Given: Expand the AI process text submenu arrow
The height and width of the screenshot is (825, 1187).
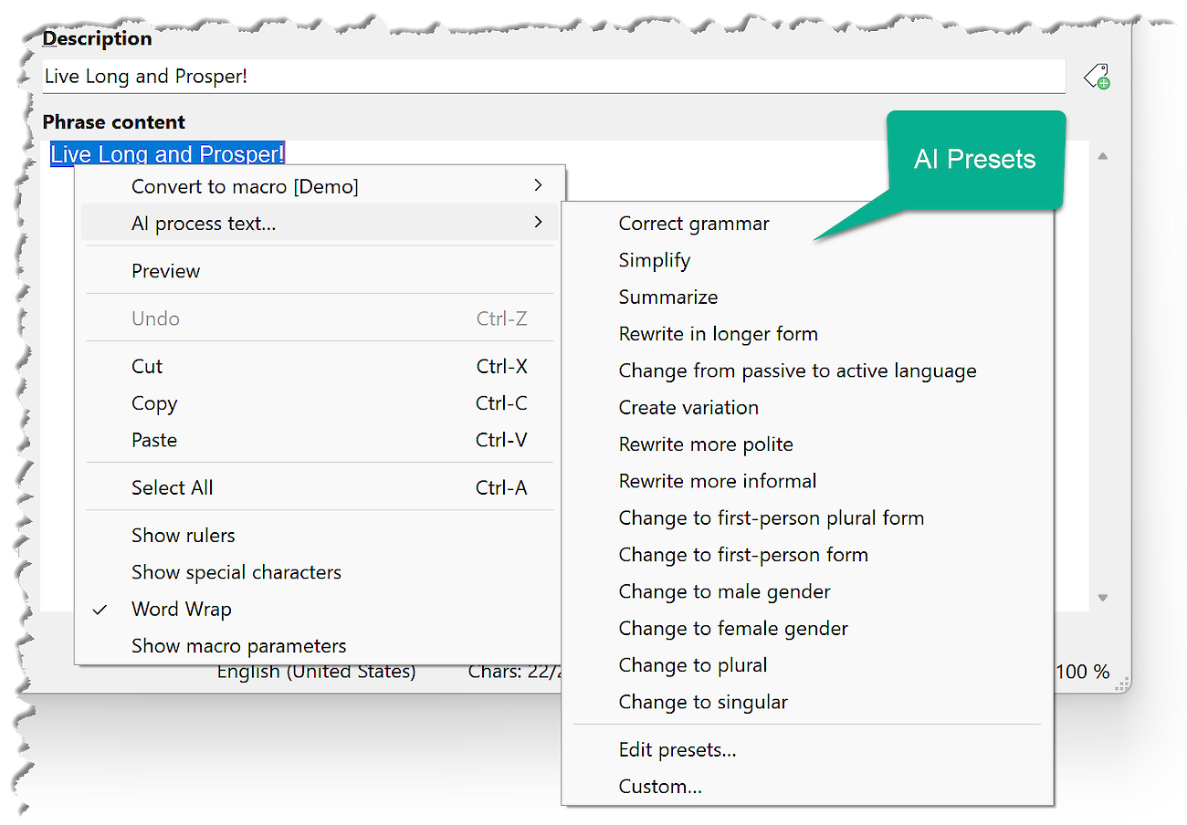Looking at the screenshot, I should point(538,223).
